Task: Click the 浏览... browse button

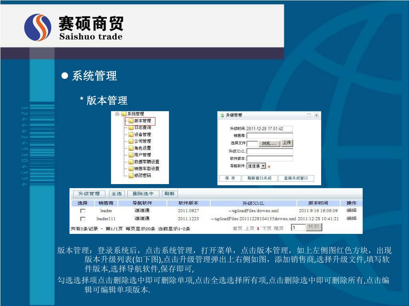Action: (x=269, y=143)
